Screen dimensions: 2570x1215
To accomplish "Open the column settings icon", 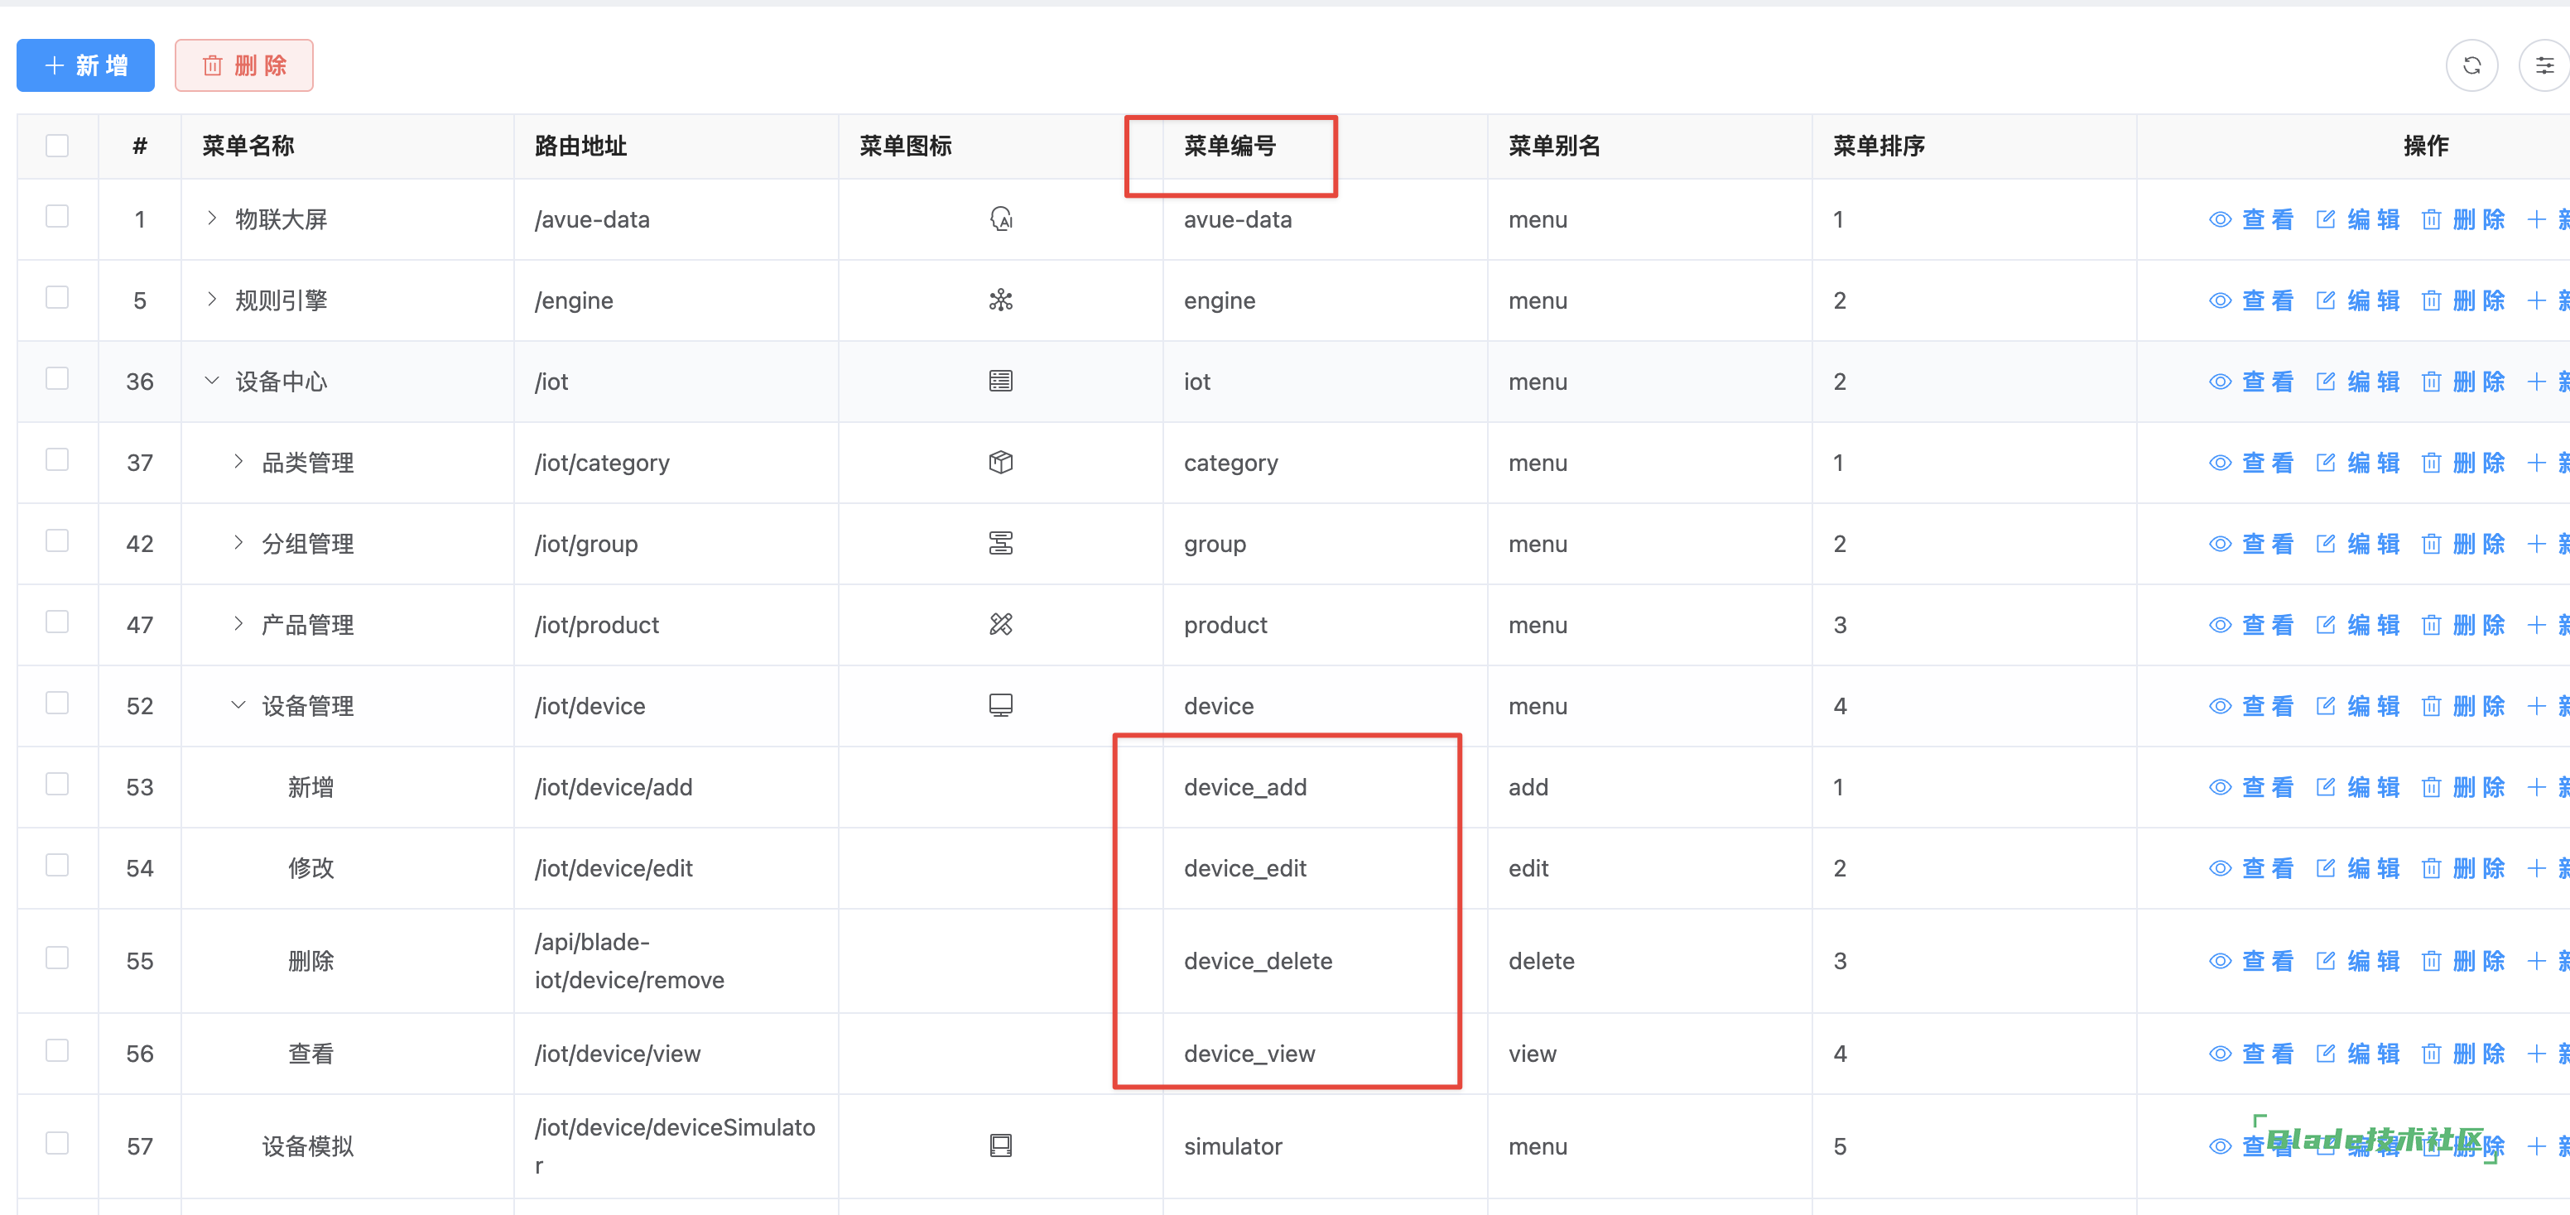I will click(x=2544, y=66).
